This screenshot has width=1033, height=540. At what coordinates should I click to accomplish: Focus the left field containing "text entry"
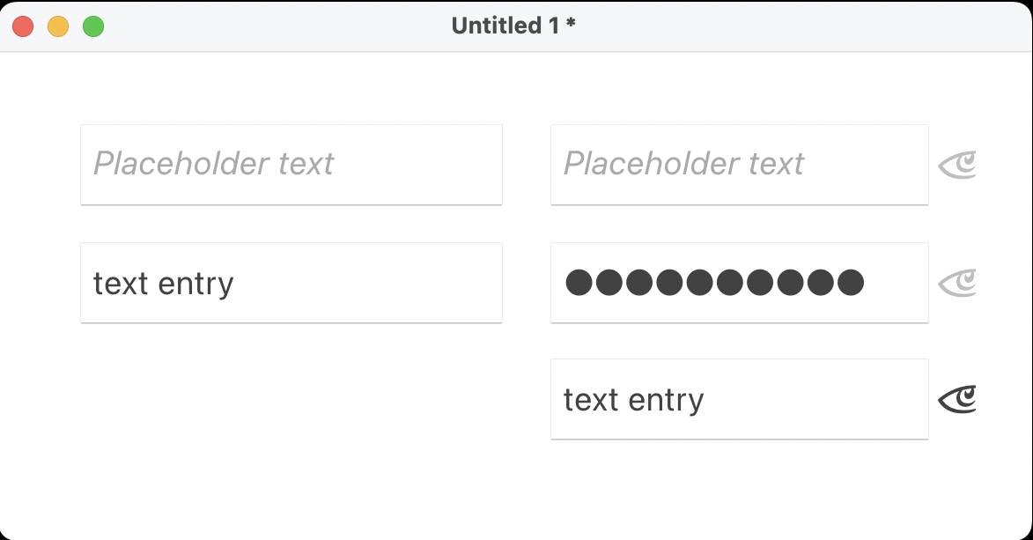pyautogui.click(x=291, y=283)
